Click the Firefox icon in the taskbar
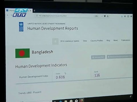Viewport: 137px width, 102px height. (81, 100)
